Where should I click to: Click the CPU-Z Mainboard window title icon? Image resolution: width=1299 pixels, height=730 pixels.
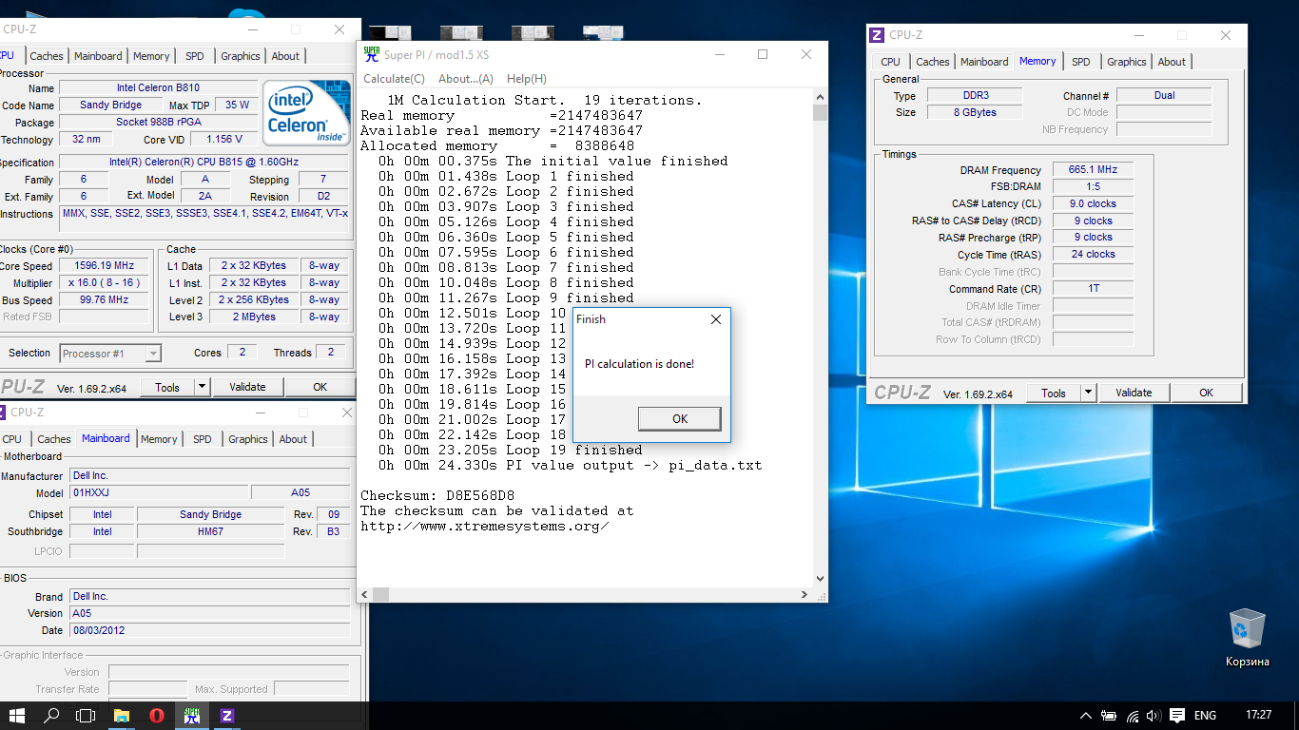click(x=1, y=412)
